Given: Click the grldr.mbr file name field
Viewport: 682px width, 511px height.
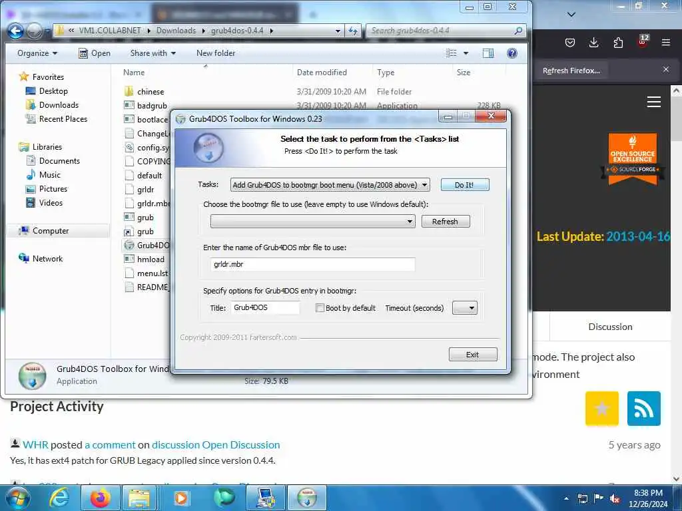Looking at the screenshot, I should 313,264.
